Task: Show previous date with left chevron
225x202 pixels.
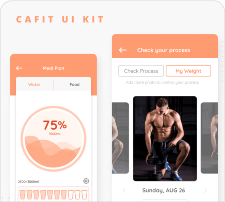Action: click(124, 190)
